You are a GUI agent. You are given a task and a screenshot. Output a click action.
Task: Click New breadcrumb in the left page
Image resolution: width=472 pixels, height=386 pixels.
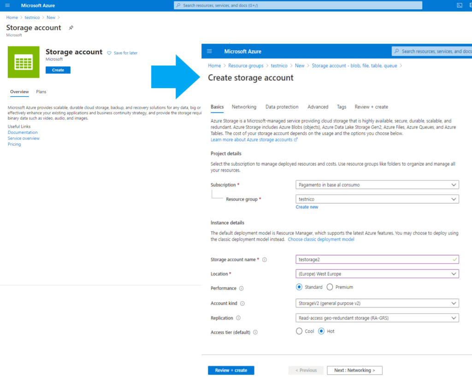(x=51, y=18)
